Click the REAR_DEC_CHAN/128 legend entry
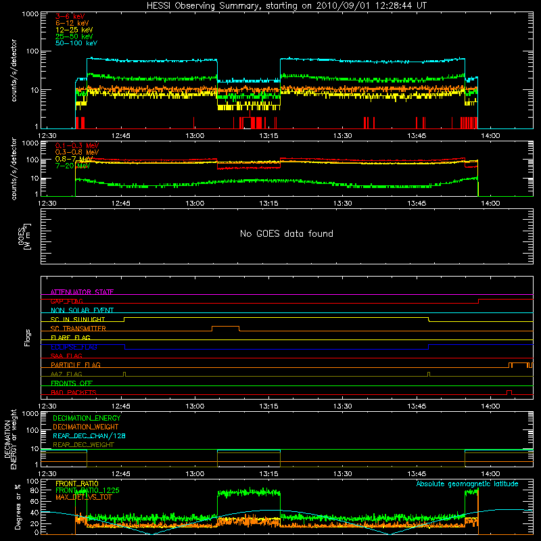The image size is (541, 541). pyautogui.click(x=89, y=436)
